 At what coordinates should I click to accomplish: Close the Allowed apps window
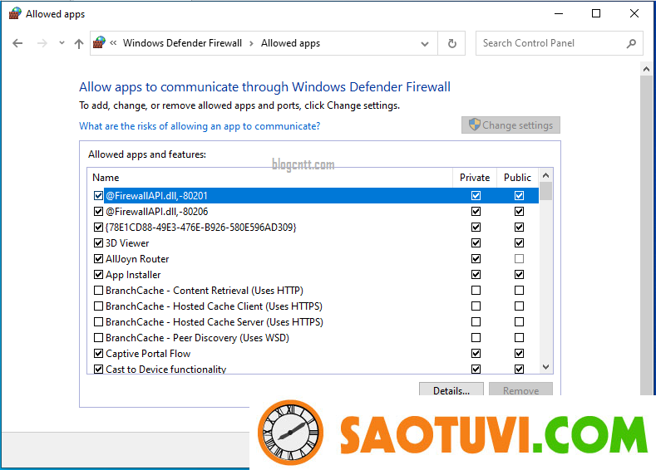(634, 13)
